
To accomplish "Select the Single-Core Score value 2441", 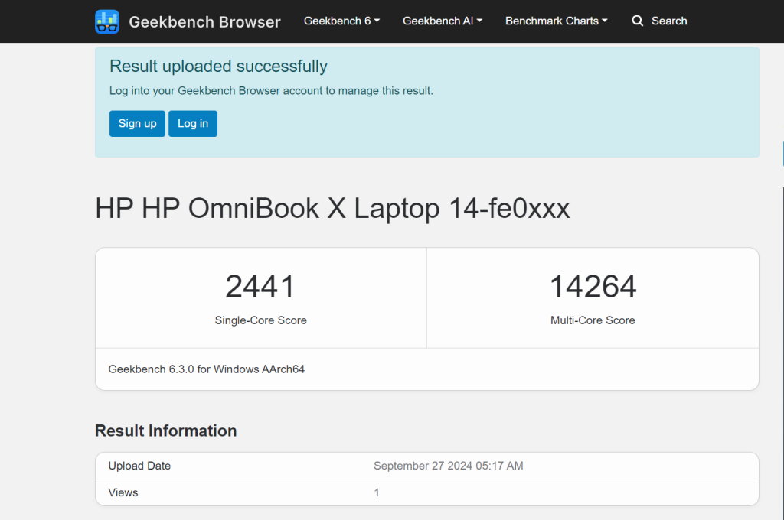I will coord(260,286).
